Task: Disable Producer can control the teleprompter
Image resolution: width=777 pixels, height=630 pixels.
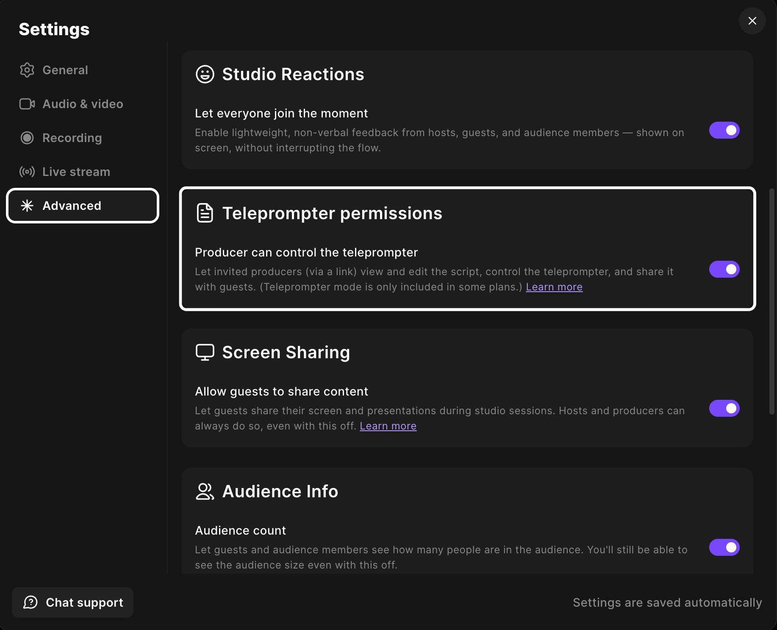Action: pos(724,269)
